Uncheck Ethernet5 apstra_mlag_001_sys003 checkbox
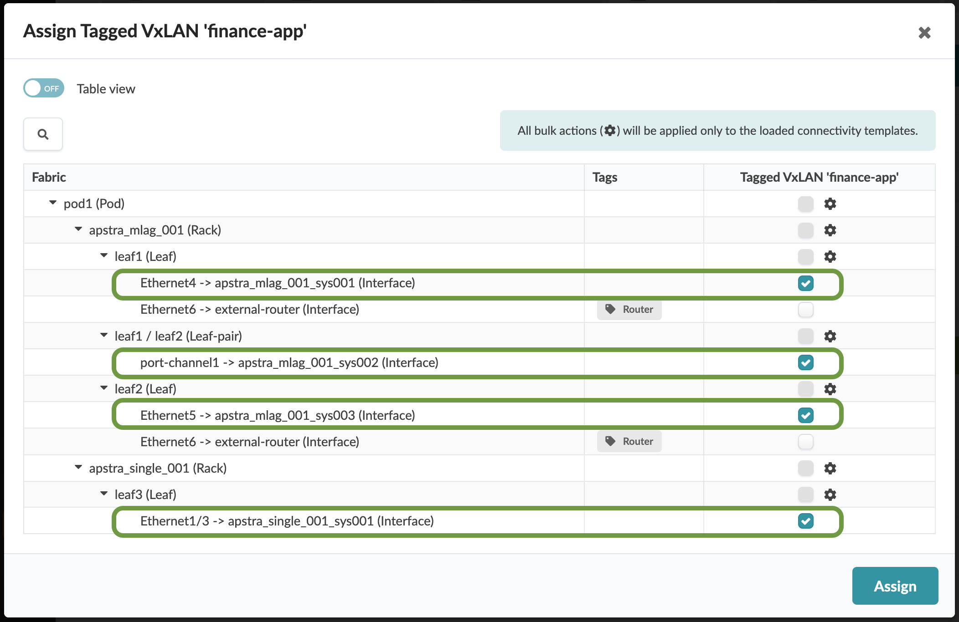This screenshot has width=959, height=622. [805, 415]
